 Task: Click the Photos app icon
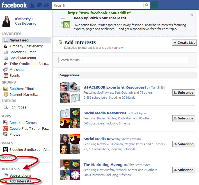(x=6, y=134)
